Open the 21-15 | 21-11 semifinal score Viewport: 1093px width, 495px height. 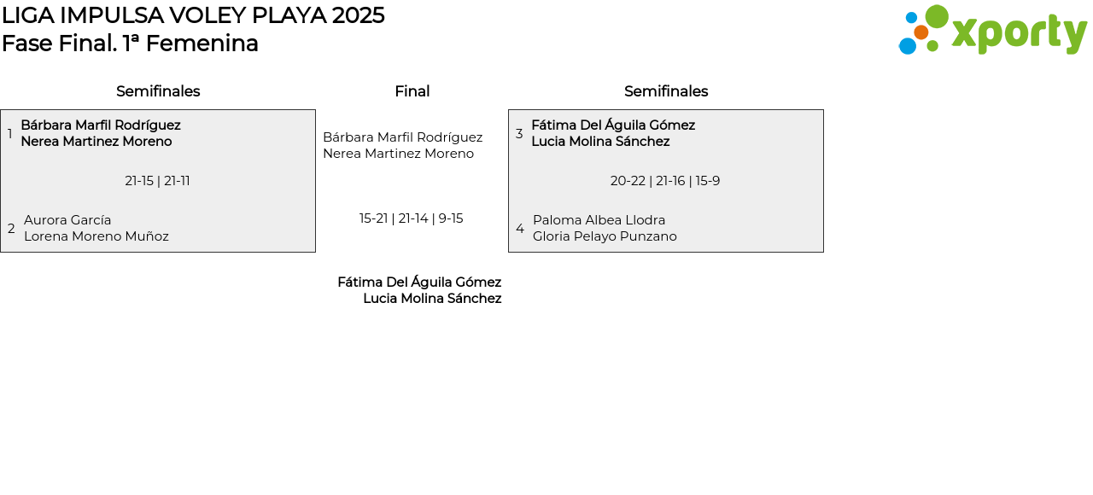pos(157,181)
